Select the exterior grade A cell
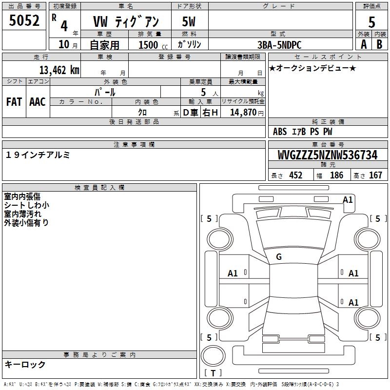 (x=363, y=44)
